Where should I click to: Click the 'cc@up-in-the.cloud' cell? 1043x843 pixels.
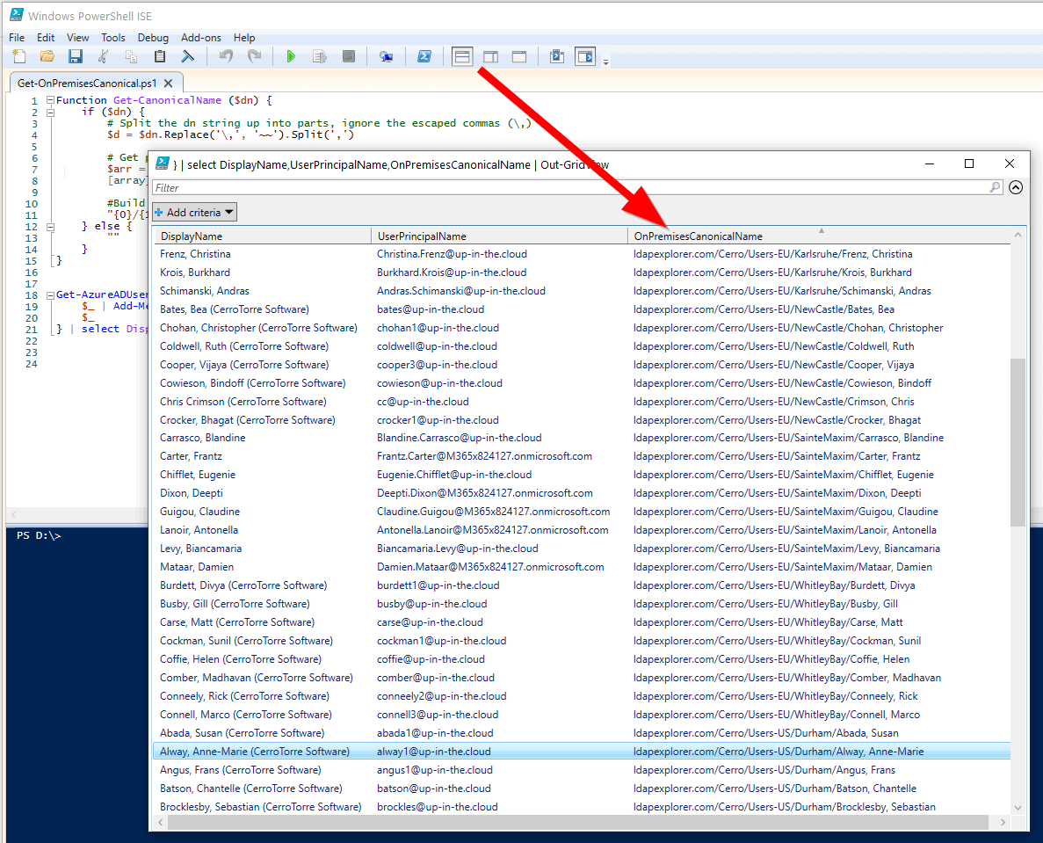point(423,402)
